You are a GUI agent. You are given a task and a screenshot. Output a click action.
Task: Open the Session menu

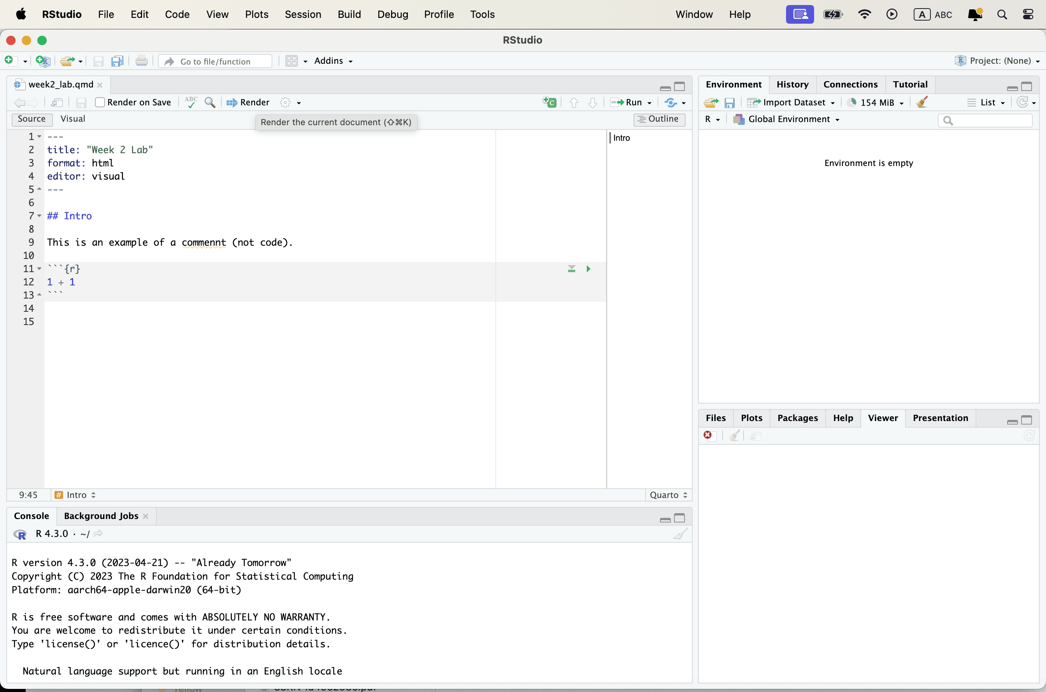point(303,14)
